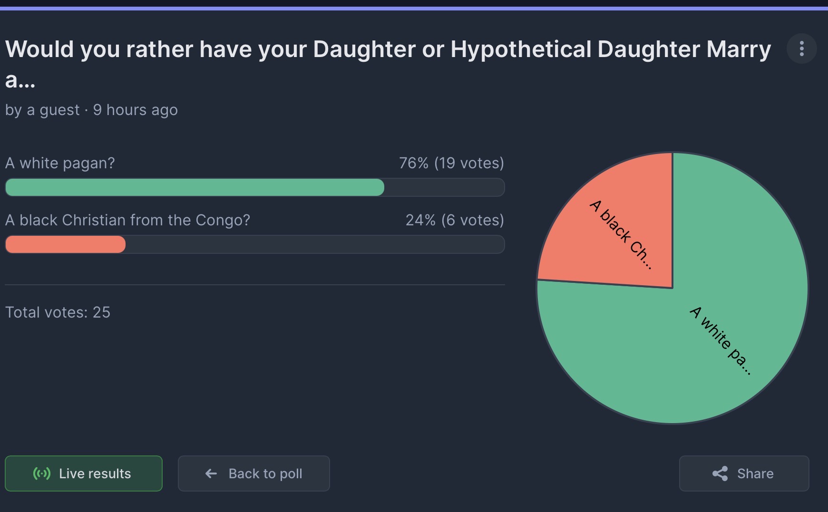Click the "24% (6 votes)" count
Viewport: 828px width, 512px height.
coord(455,220)
